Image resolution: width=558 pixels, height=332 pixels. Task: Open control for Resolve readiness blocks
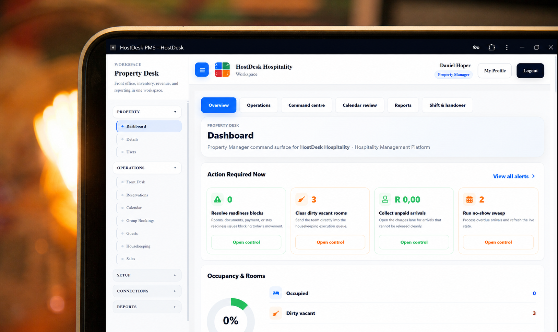point(246,242)
